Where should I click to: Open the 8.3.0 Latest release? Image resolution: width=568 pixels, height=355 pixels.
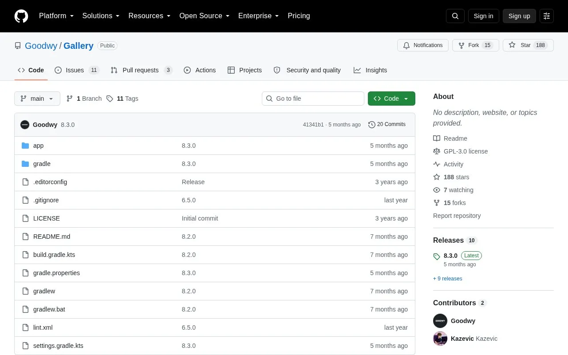[458, 256]
